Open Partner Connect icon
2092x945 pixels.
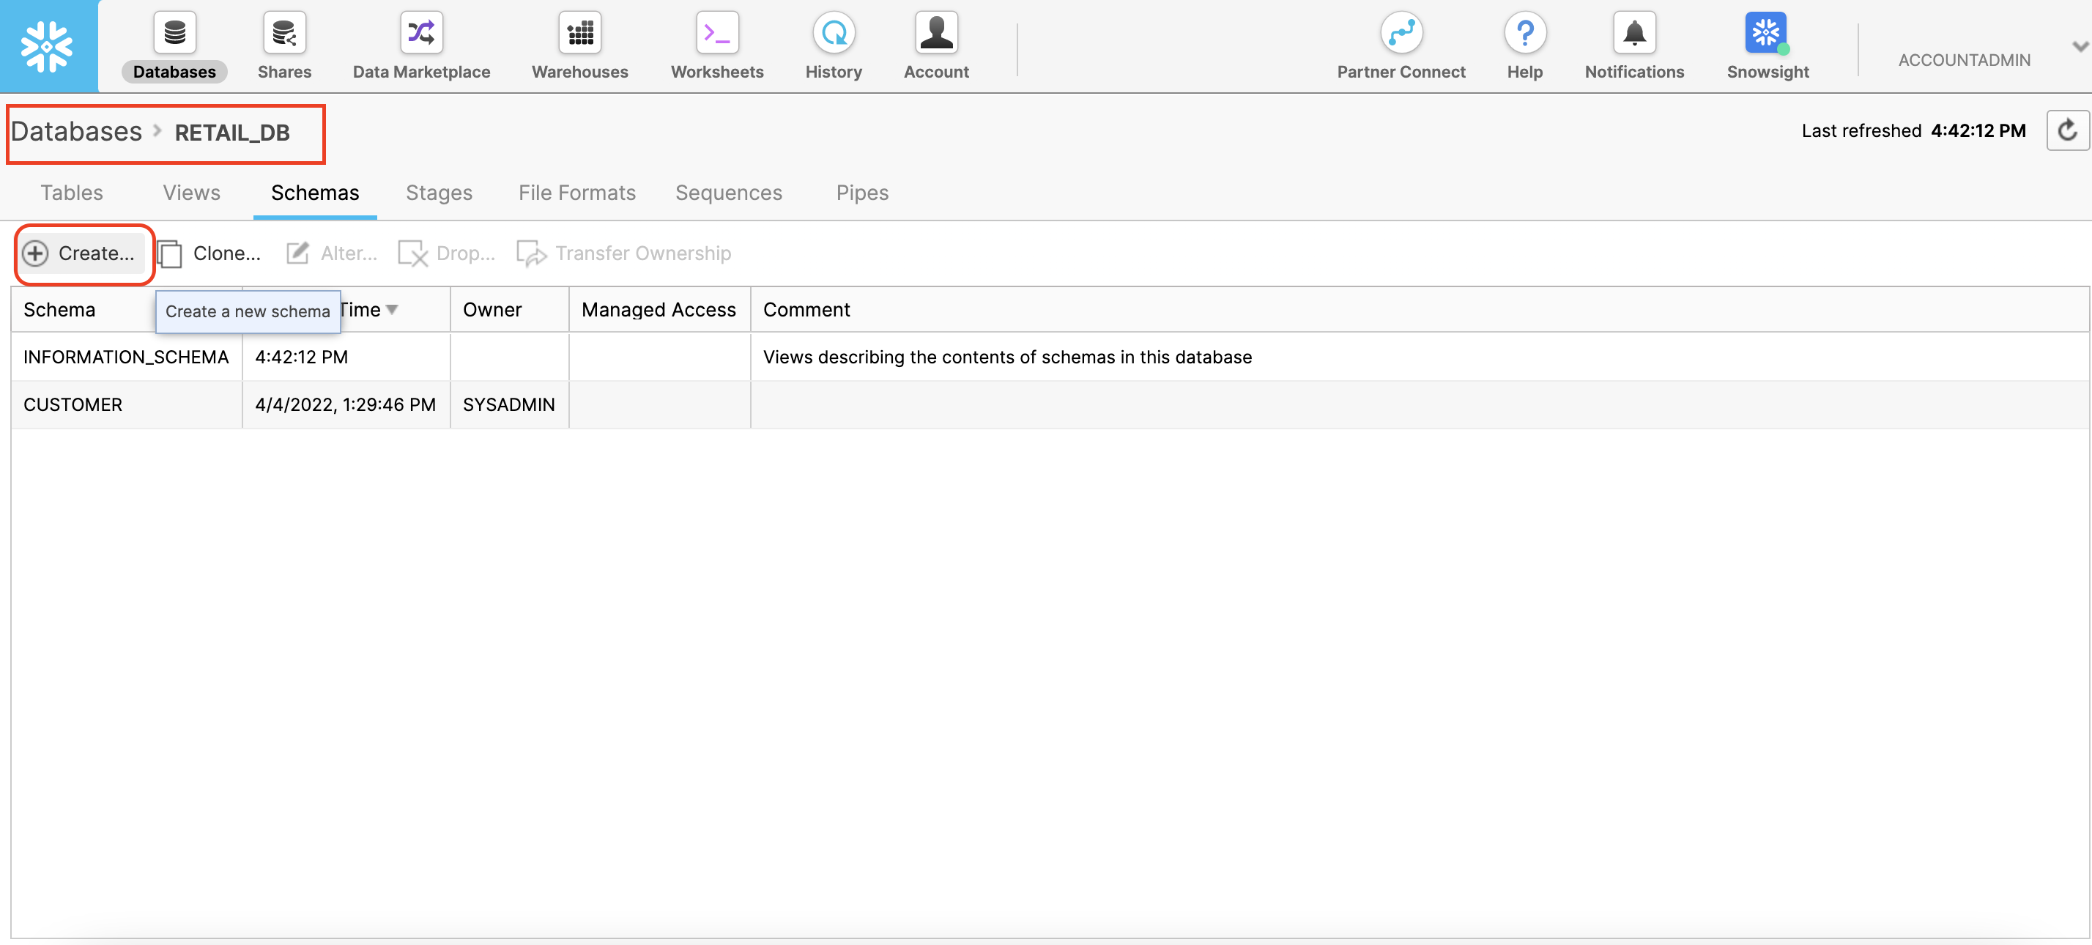point(1401,32)
